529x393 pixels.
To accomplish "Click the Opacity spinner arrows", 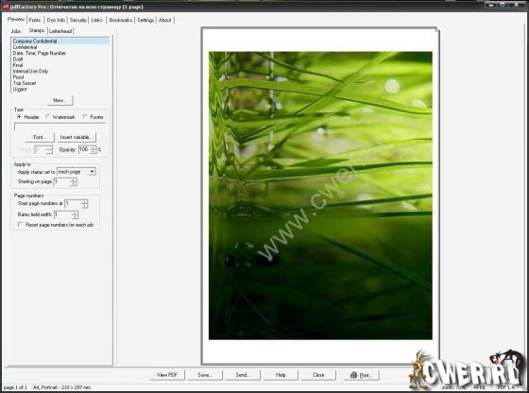I will point(94,150).
